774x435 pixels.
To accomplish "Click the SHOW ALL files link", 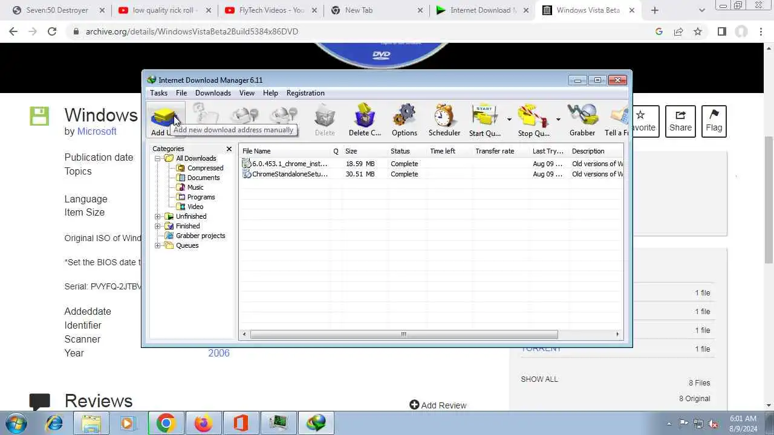I will pos(539,379).
